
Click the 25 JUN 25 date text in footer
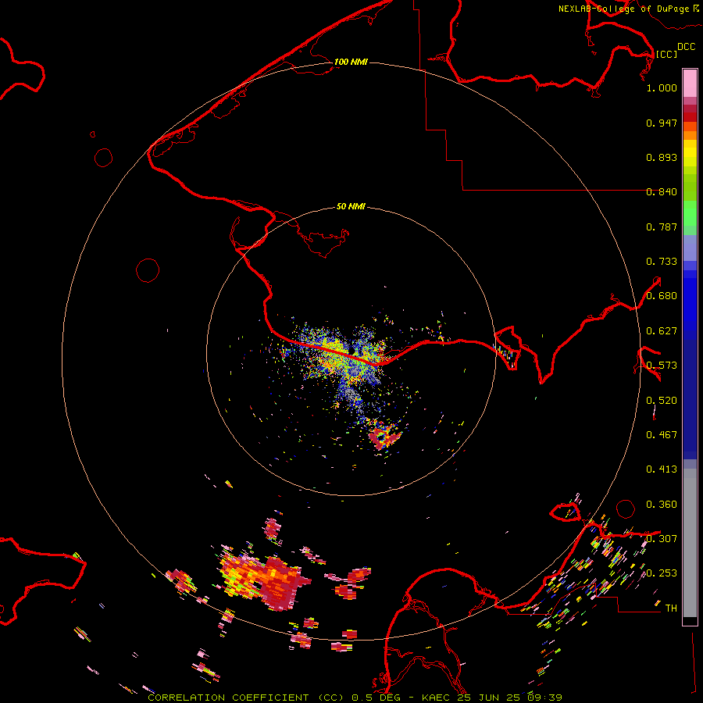coord(488,698)
